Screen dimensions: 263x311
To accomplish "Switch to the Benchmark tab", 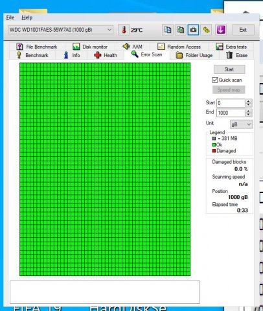I will click(x=32, y=55).
